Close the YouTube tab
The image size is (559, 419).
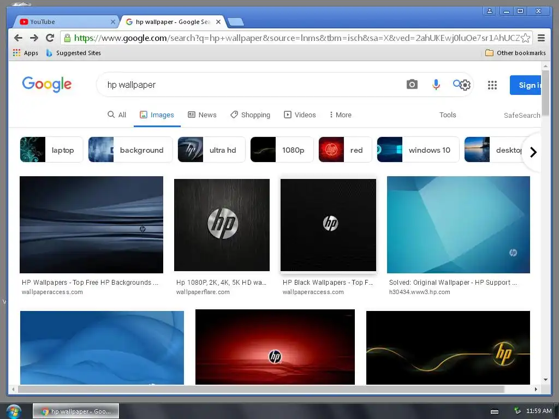(x=112, y=22)
